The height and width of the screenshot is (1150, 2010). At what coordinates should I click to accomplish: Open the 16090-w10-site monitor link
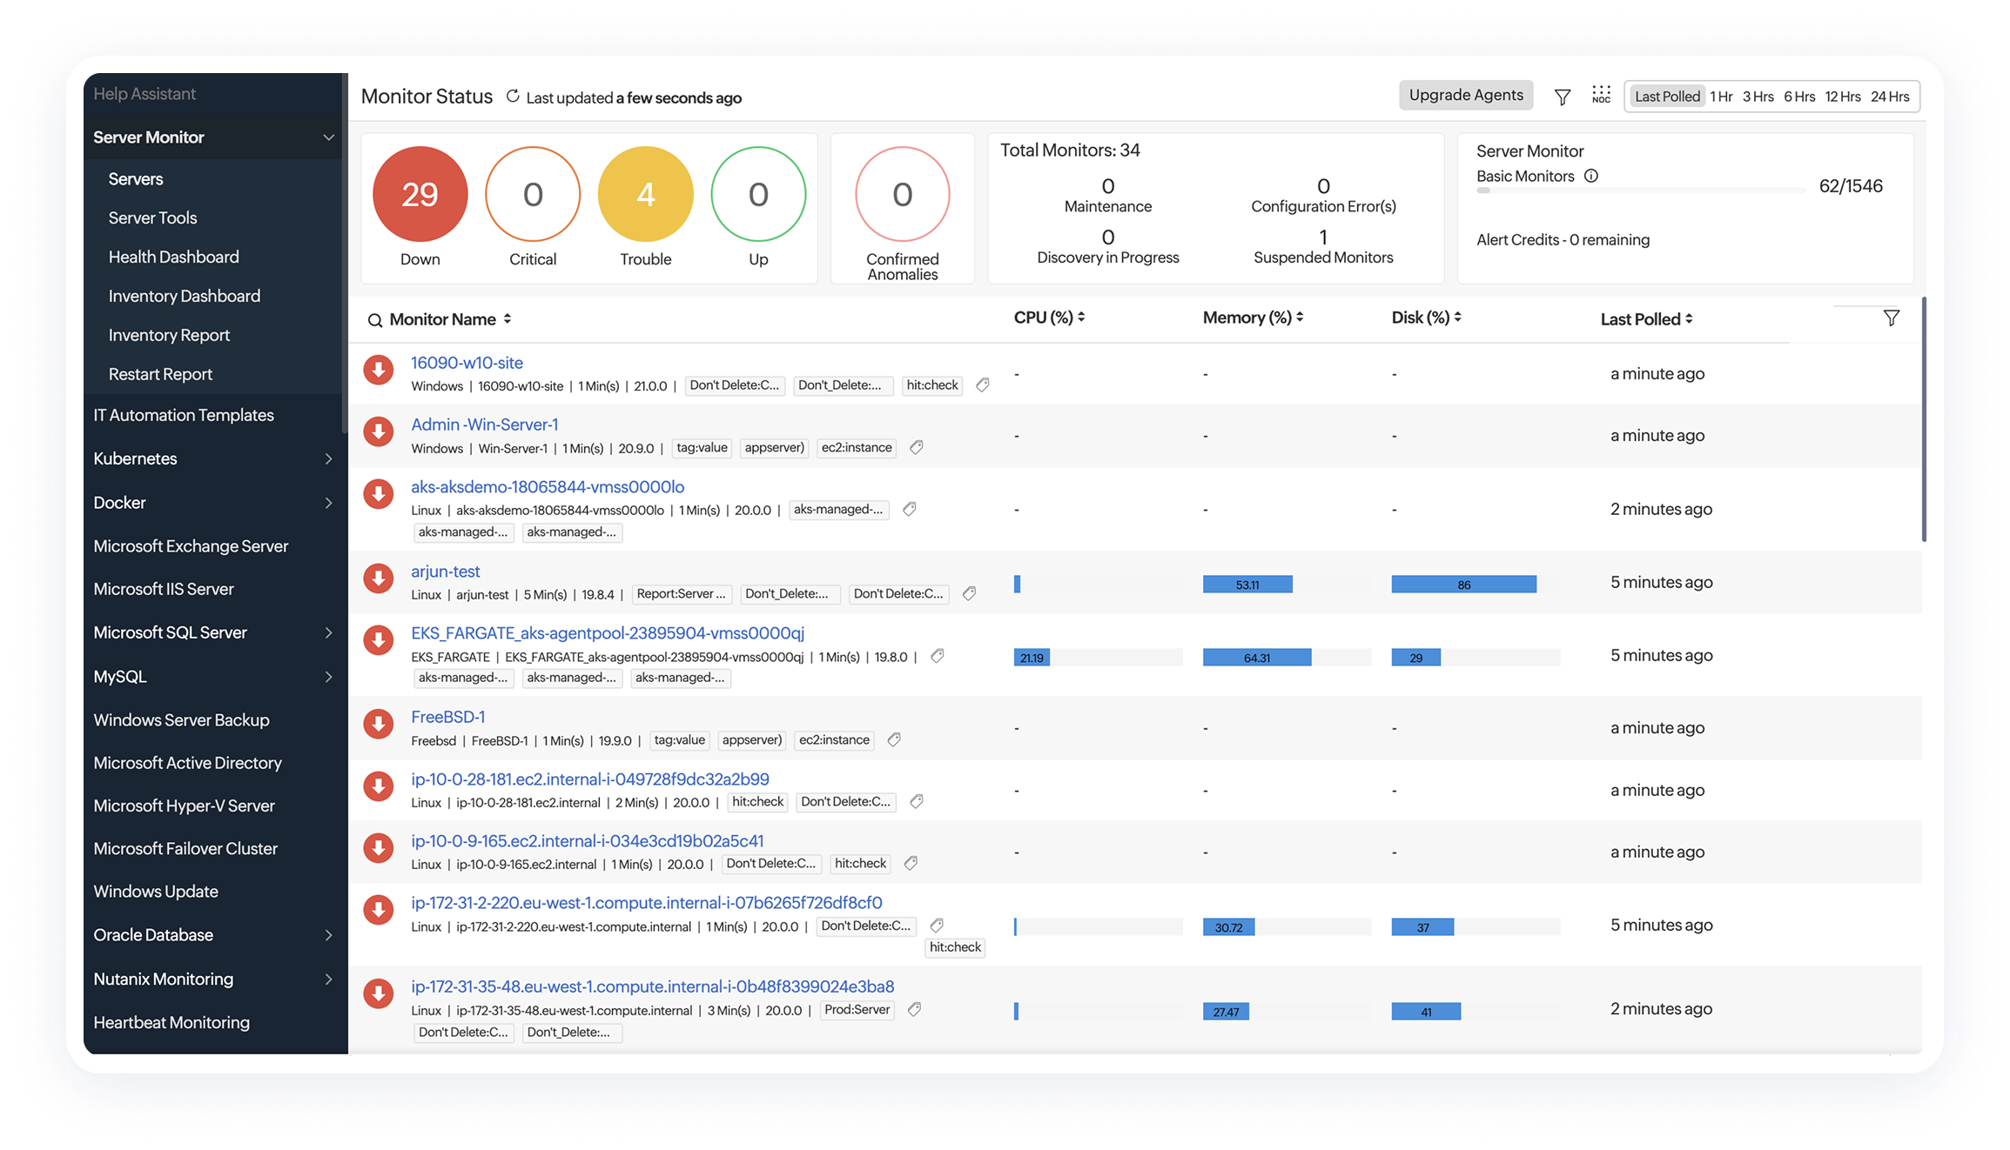(467, 363)
